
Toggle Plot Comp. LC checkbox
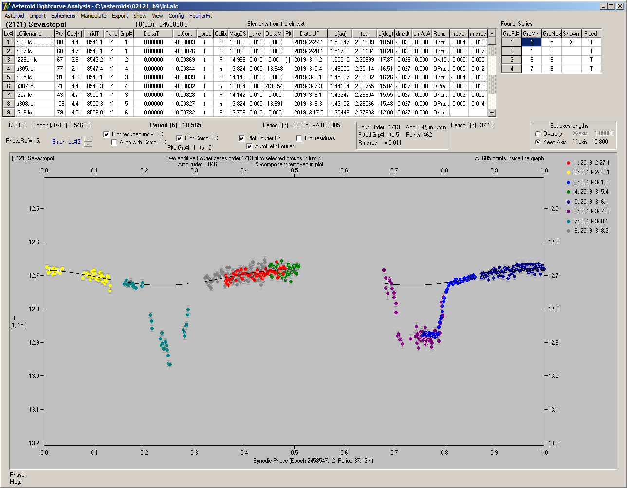pyautogui.click(x=179, y=138)
